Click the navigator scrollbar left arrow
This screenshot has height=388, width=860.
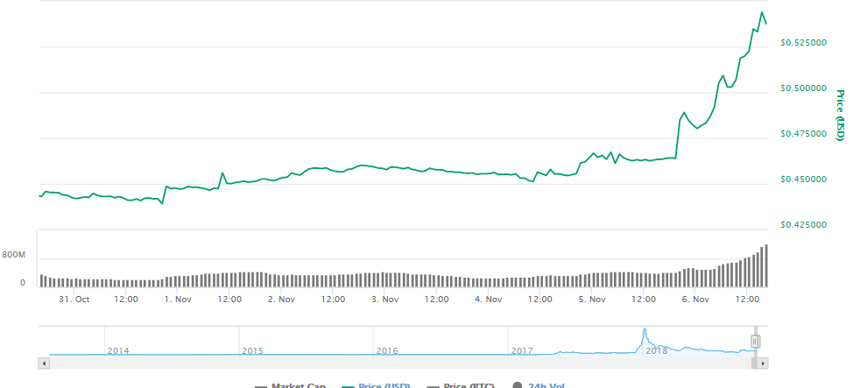[x=43, y=363]
